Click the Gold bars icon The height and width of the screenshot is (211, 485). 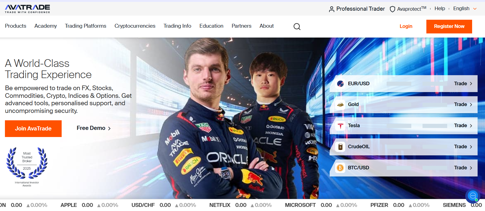[340, 104]
